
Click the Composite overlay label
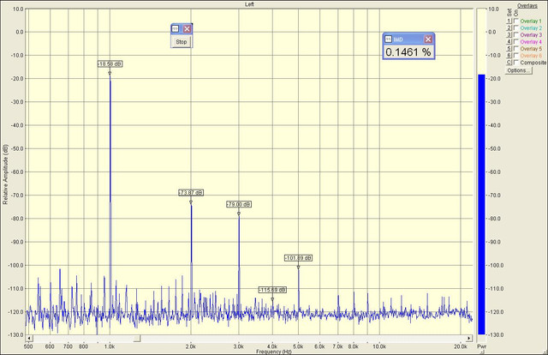click(533, 63)
